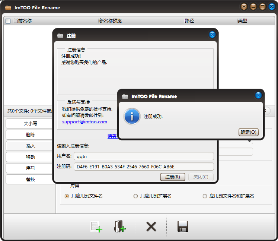Select the 应用到文件名和扩展名 radio button
The width and height of the screenshot is (278, 241).
(x=205, y=196)
